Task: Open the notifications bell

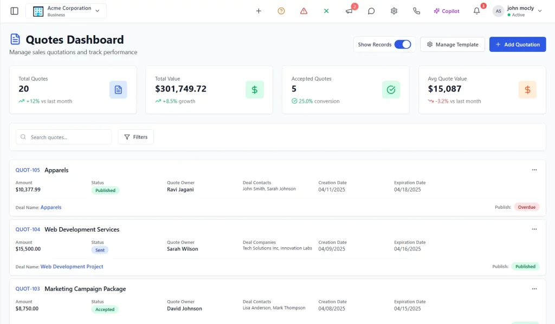Action: pyautogui.click(x=477, y=11)
